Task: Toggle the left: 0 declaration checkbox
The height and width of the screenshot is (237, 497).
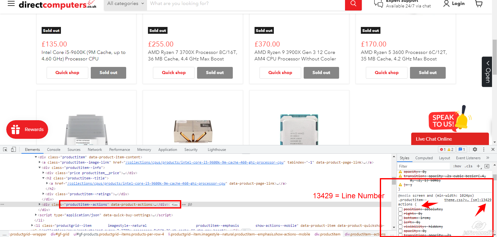Action: coord(400,222)
